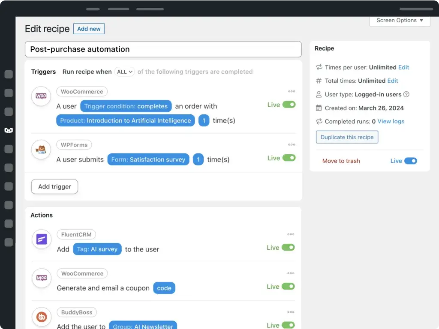Open the Uncanny Automator robot sidebar icon
This screenshot has width=439, height=329.
click(x=9, y=130)
